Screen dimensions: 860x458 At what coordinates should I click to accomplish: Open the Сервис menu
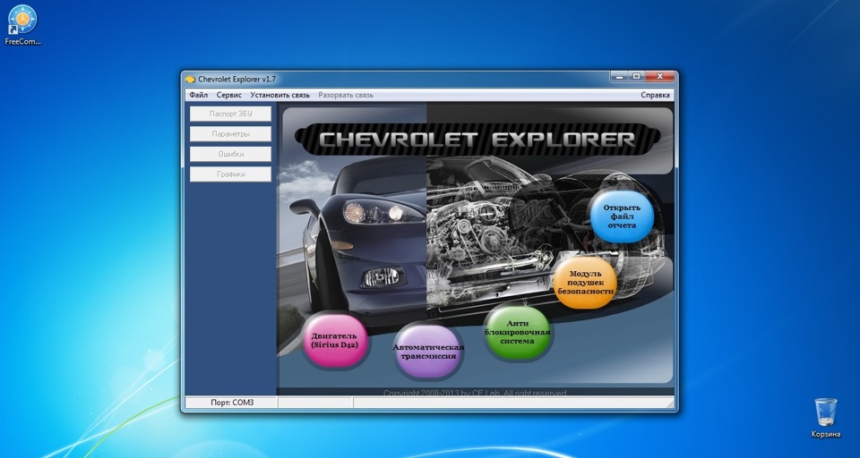tap(228, 95)
